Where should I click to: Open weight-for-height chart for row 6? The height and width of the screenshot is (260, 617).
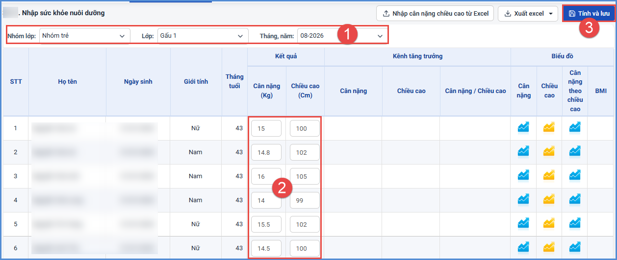click(575, 247)
